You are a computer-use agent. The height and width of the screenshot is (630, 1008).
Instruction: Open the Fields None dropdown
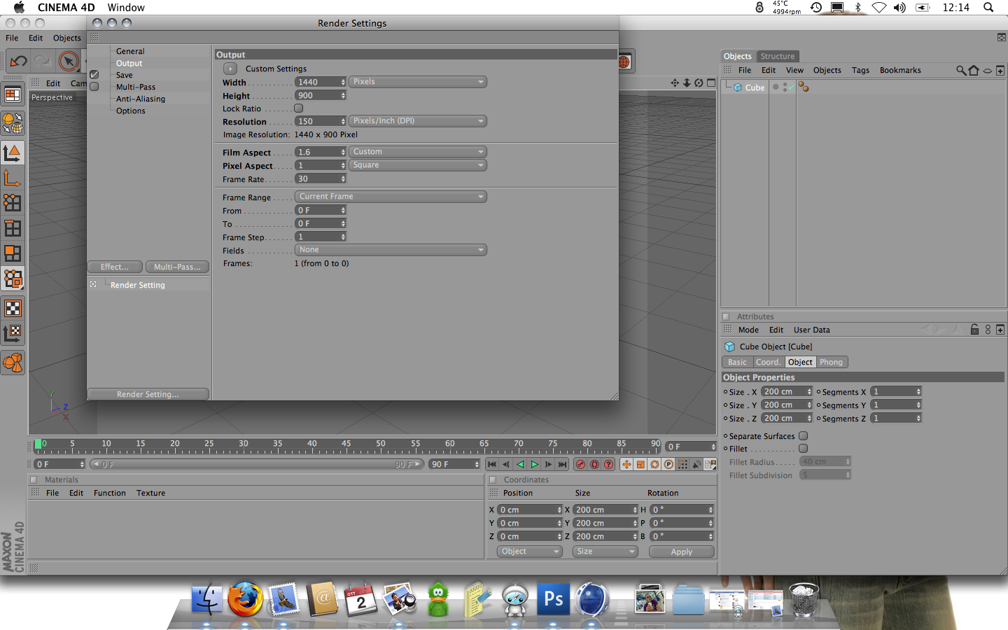coord(391,250)
